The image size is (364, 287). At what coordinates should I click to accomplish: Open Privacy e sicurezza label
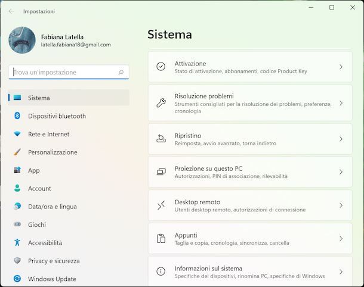click(x=54, y=261)
